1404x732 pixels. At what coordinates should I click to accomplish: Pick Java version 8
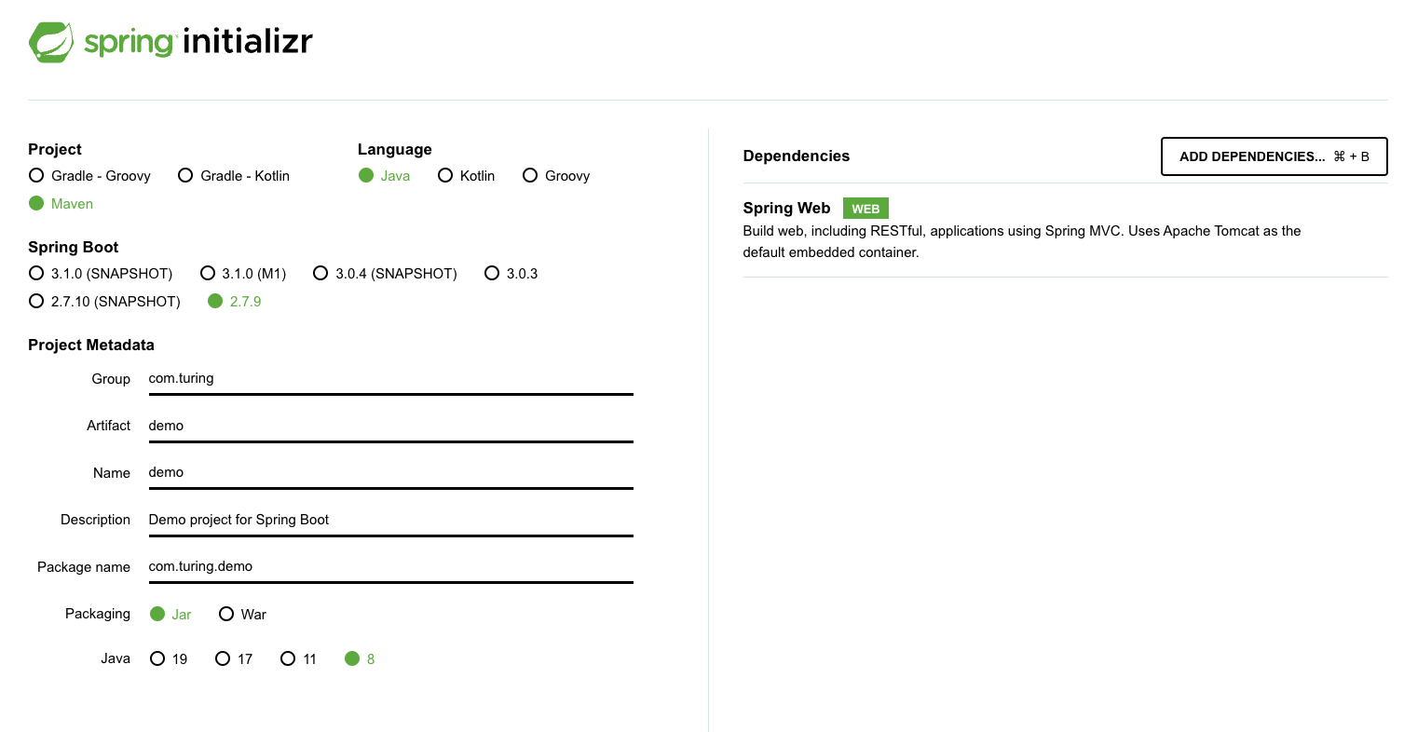(360, 658)
